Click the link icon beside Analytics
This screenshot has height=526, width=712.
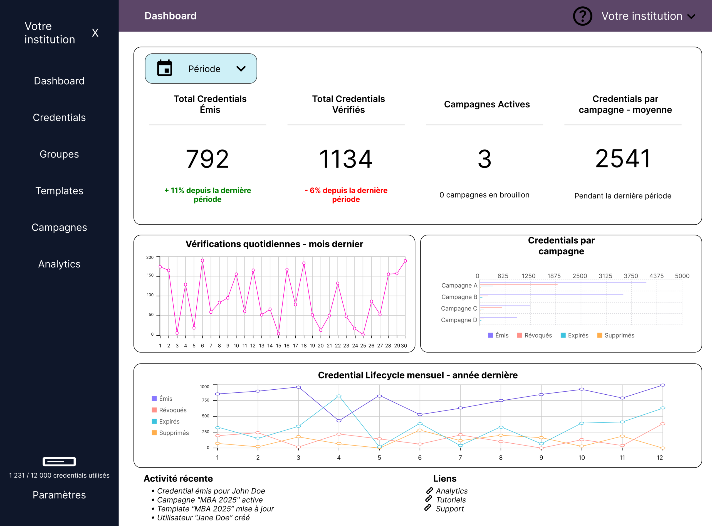click(429, 490)
